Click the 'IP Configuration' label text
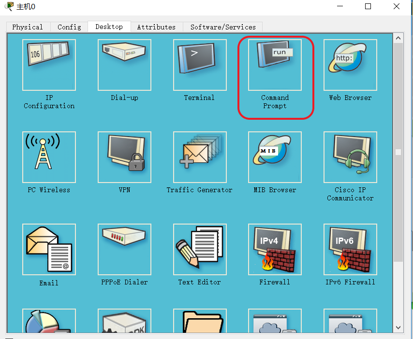This screenshot has height=339, width=413. 49,102
